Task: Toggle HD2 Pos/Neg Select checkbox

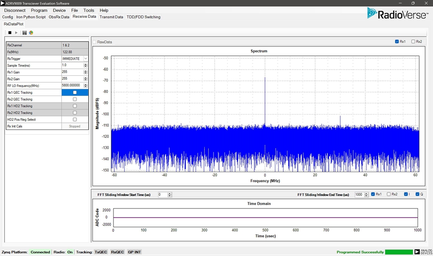Action: point(75,120)
